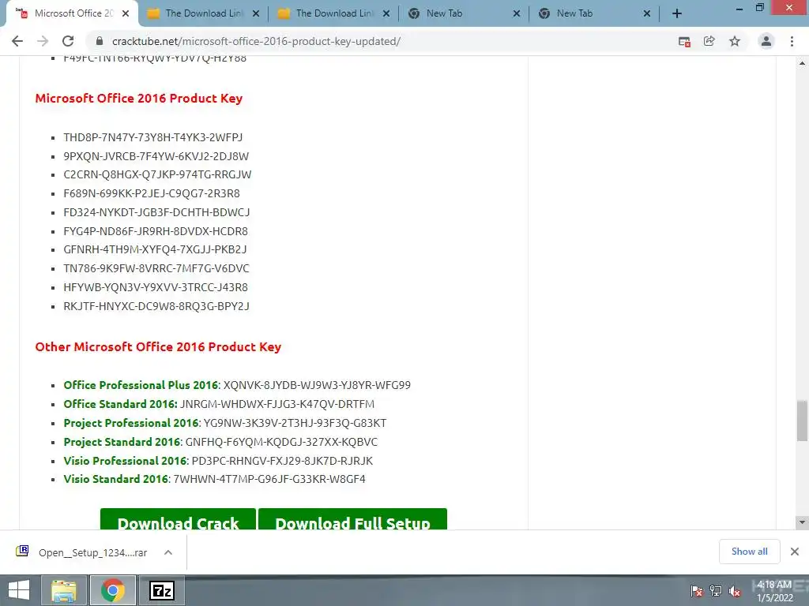Click key XQNVK-8JYDB-WJ9W3-YJ8YR-WFG99

tap(317, 385)
